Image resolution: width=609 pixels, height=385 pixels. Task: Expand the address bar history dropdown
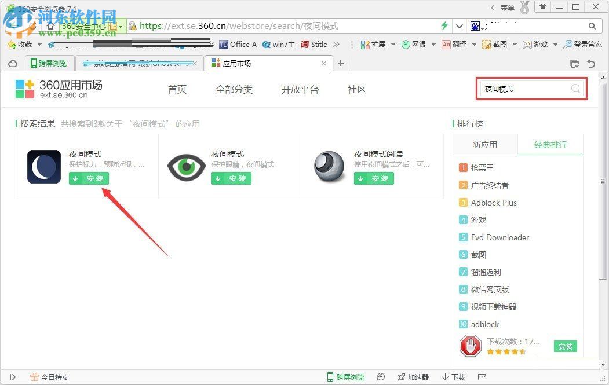[x=460, y=25]
